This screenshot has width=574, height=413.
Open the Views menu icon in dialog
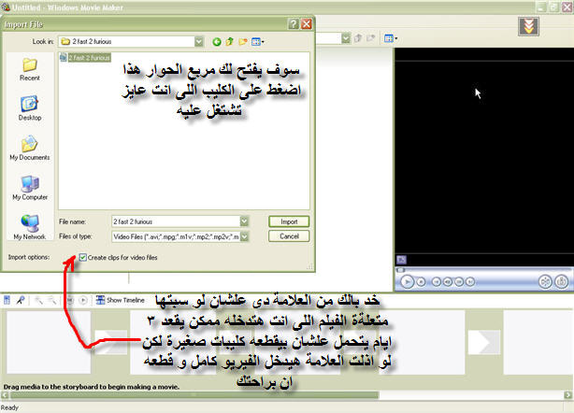pyautogui.click(x=256, y=41)
